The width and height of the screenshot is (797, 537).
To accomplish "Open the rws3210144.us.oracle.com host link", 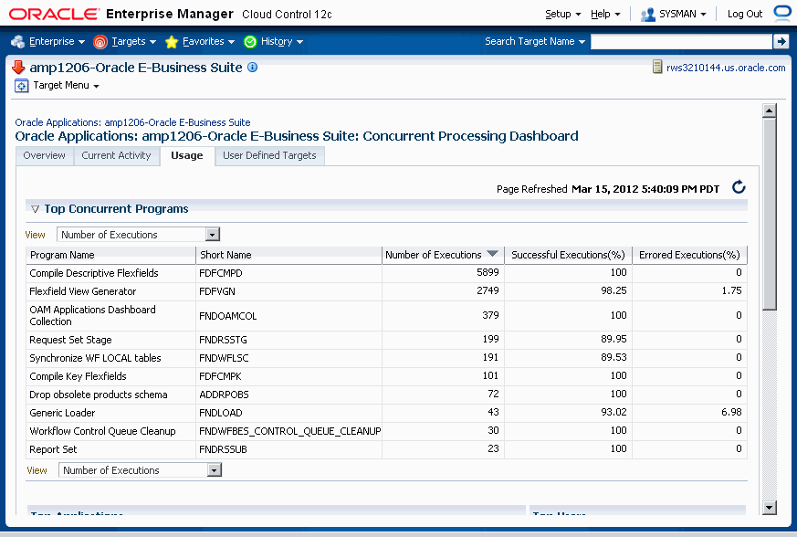I will click(726, 68).
